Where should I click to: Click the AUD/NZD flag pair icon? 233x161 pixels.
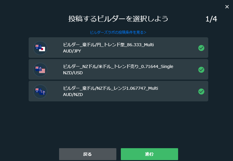(x=40, y=92)
